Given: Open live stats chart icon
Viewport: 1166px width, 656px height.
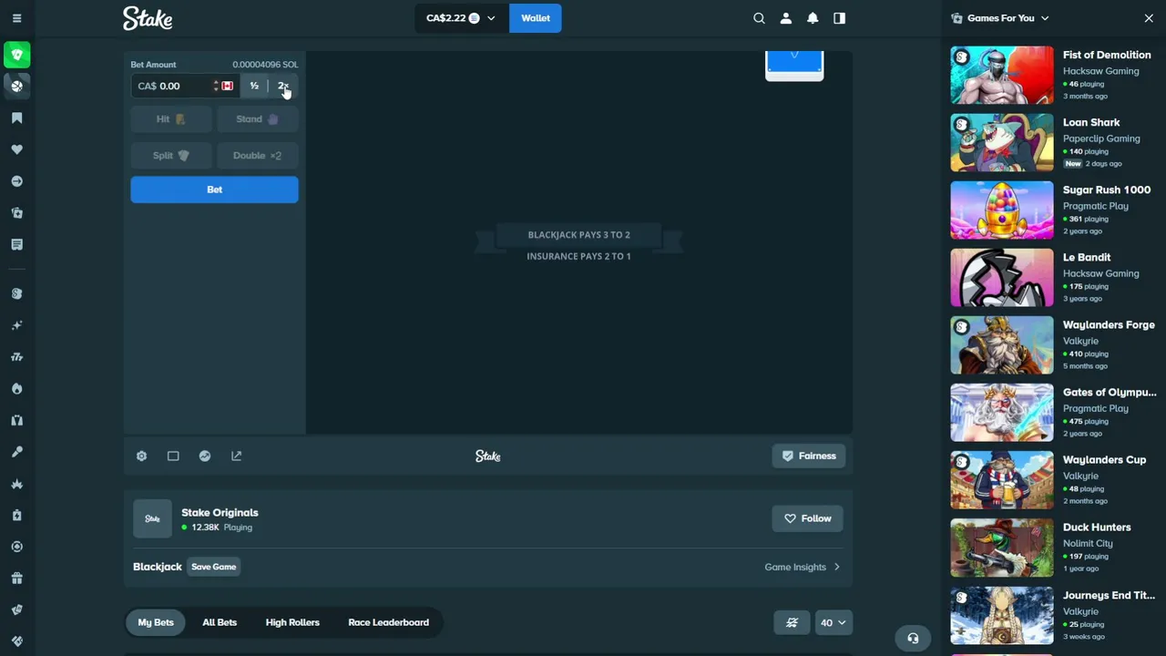Looking at the screenshot, I should pos(205,456).
